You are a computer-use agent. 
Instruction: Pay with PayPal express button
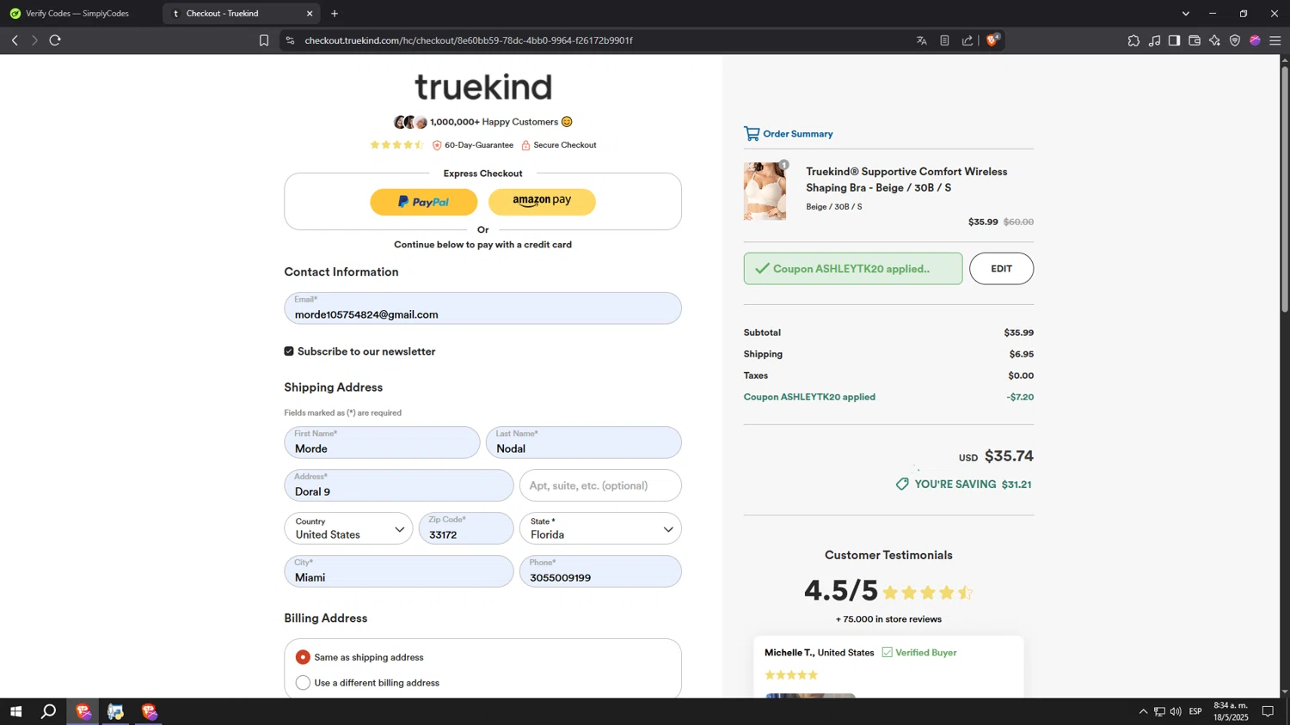point(424,202)
